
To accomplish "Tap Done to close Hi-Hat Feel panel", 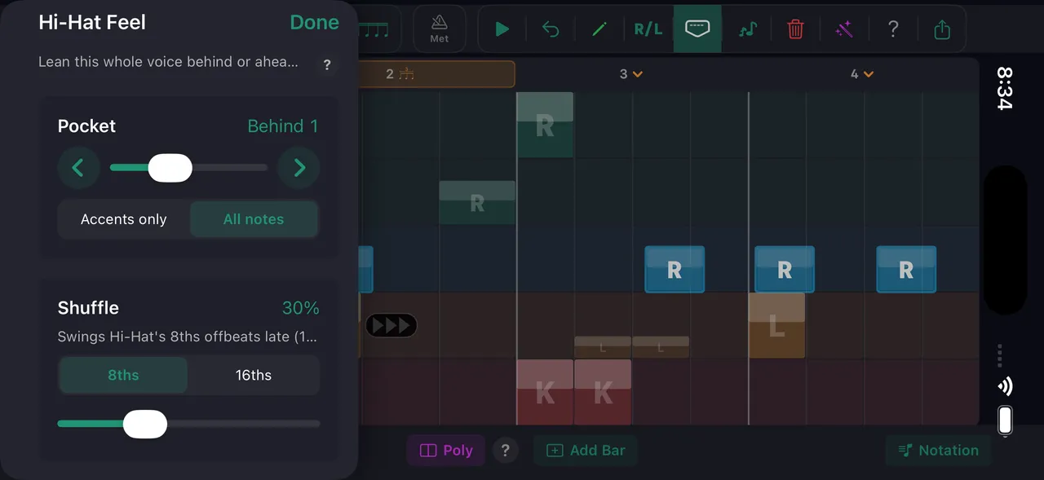I will pos(314,23).
